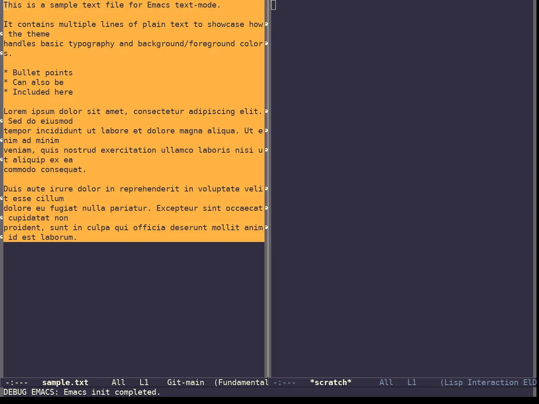Click 'L1' line number in scratch mode line
Image resolution: width=539 pixels, height=404 pixels.
coord(412,383)
